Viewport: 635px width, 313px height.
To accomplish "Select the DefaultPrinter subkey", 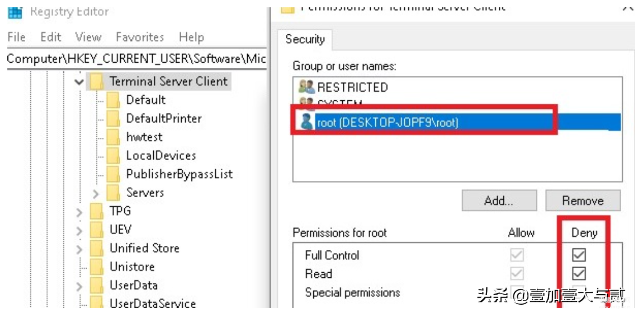I will [x=164, y=119].
